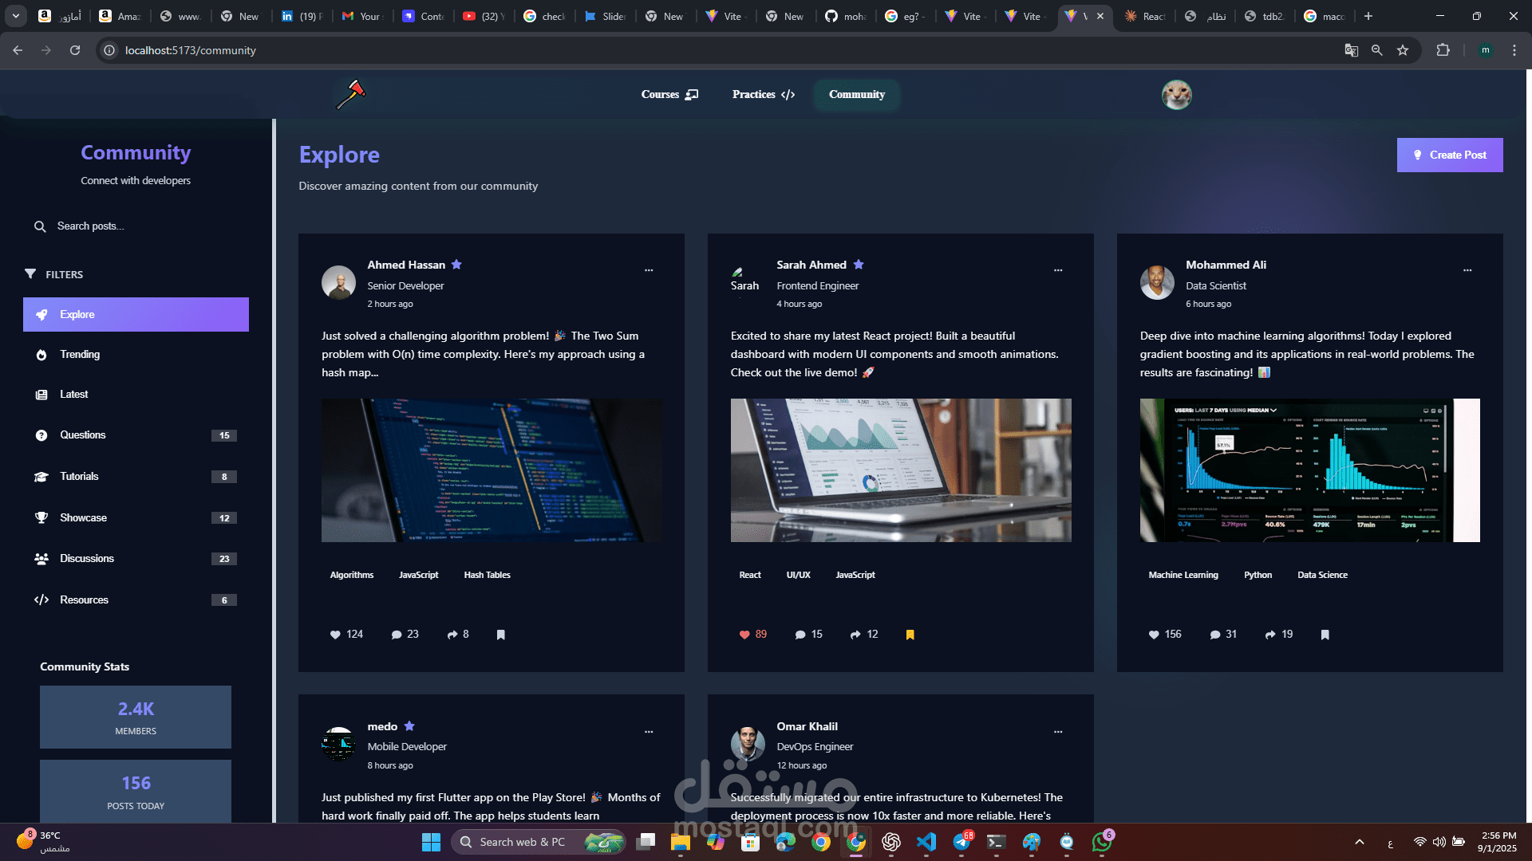The height and width of the screenshot is (861, 1532).
Task: Share Mohammed Ali's post via arrow icon
Action: point(1270,635)
